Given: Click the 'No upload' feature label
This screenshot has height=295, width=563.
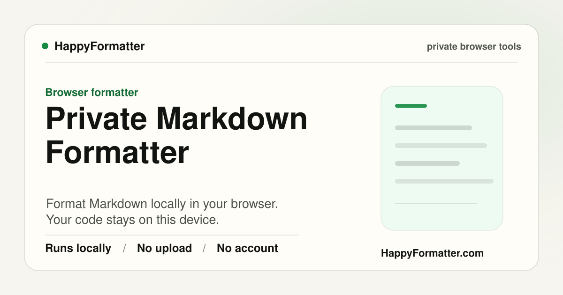Looking at the screenshot, I should (164, 248).
